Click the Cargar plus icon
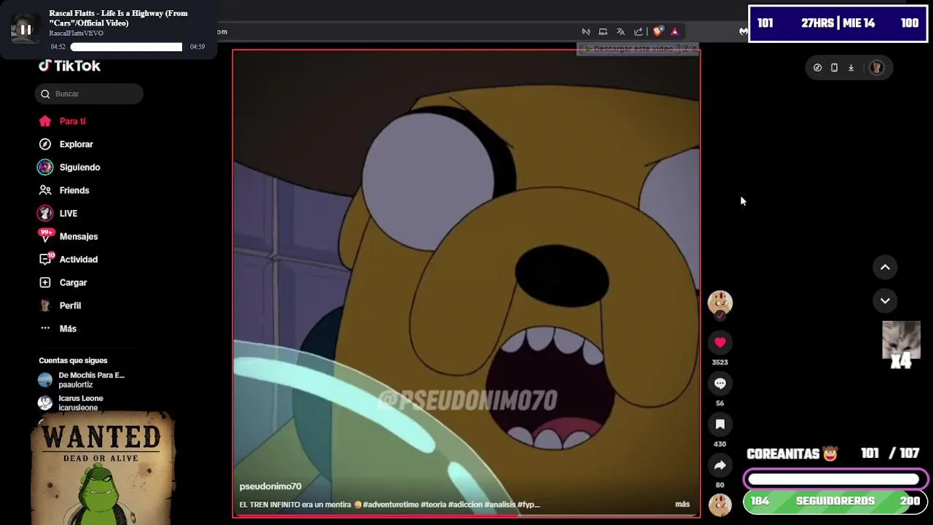 [45, 282]
